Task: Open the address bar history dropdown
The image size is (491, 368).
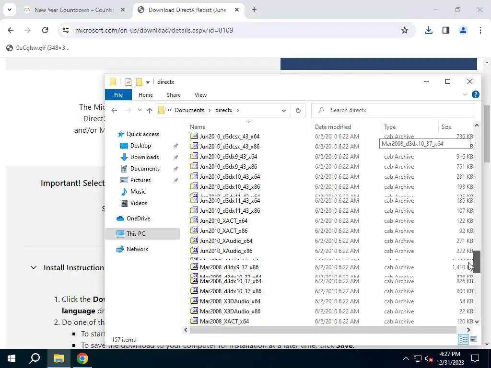Action: pyautogui.click(x=284, y=111)
